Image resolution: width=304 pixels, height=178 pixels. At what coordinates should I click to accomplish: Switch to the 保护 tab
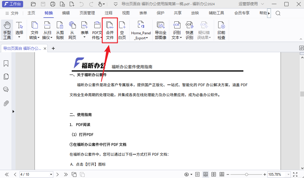pos(160,13)
